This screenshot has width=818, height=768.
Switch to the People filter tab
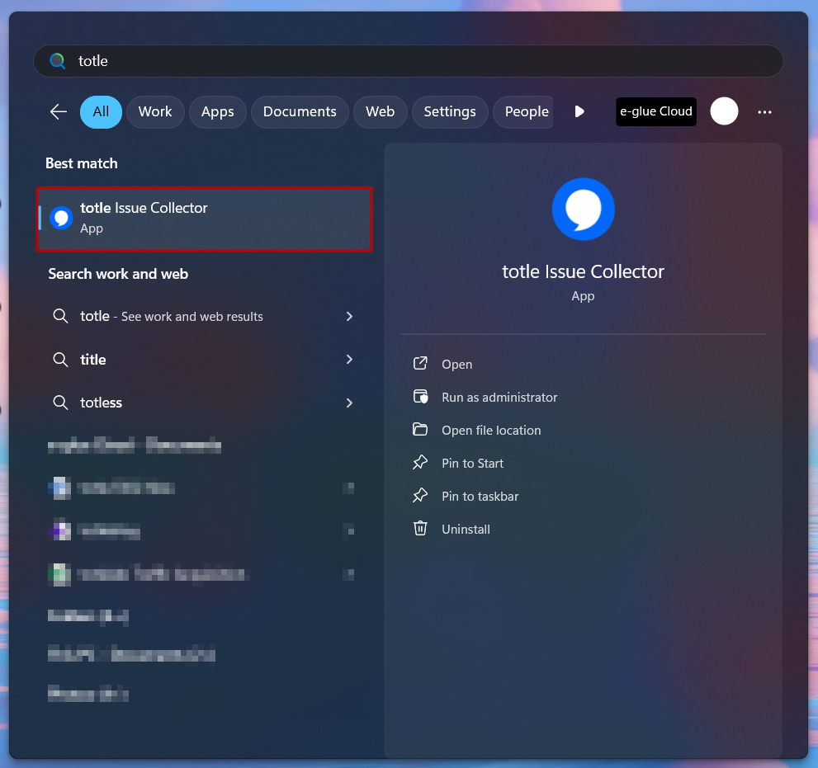click(524, 111)
